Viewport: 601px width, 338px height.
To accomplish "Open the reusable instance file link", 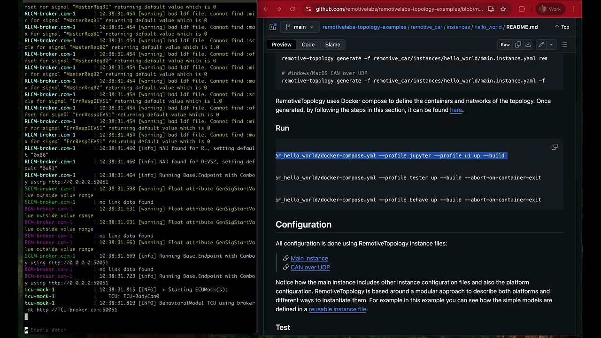I will point(337,309).
